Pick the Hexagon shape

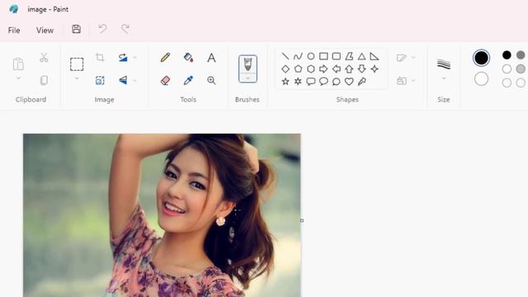[x=311, y=69]
